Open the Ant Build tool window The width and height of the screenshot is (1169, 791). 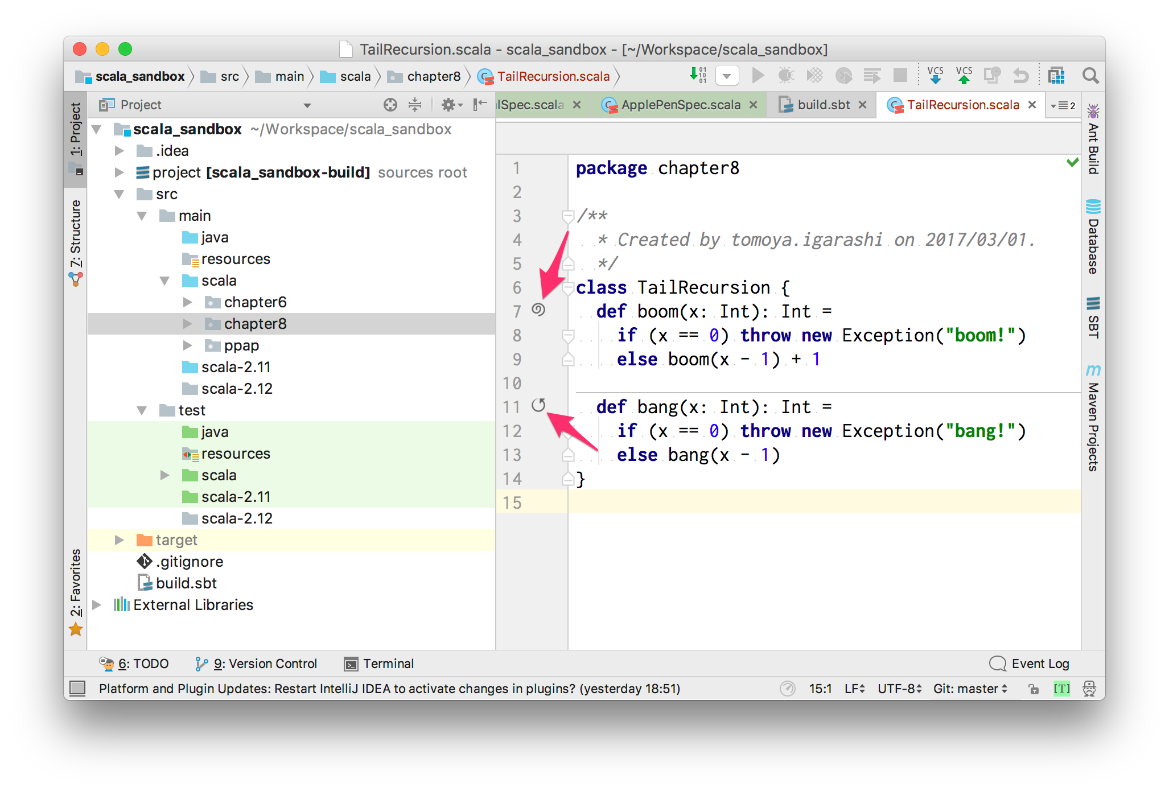[1093, 139]
